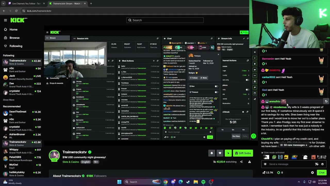
Task: Open a new browser tab
Action: [x=91, y=4]
